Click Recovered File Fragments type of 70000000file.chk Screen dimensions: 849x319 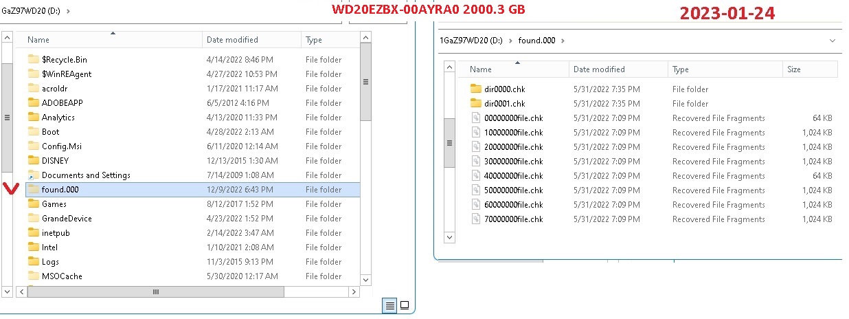pyautogui.click(x=718, y=219)
